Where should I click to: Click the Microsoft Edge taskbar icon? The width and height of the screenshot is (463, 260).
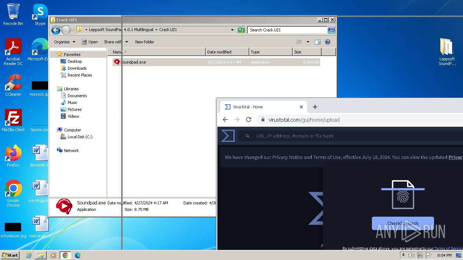[x=78, y=255]
